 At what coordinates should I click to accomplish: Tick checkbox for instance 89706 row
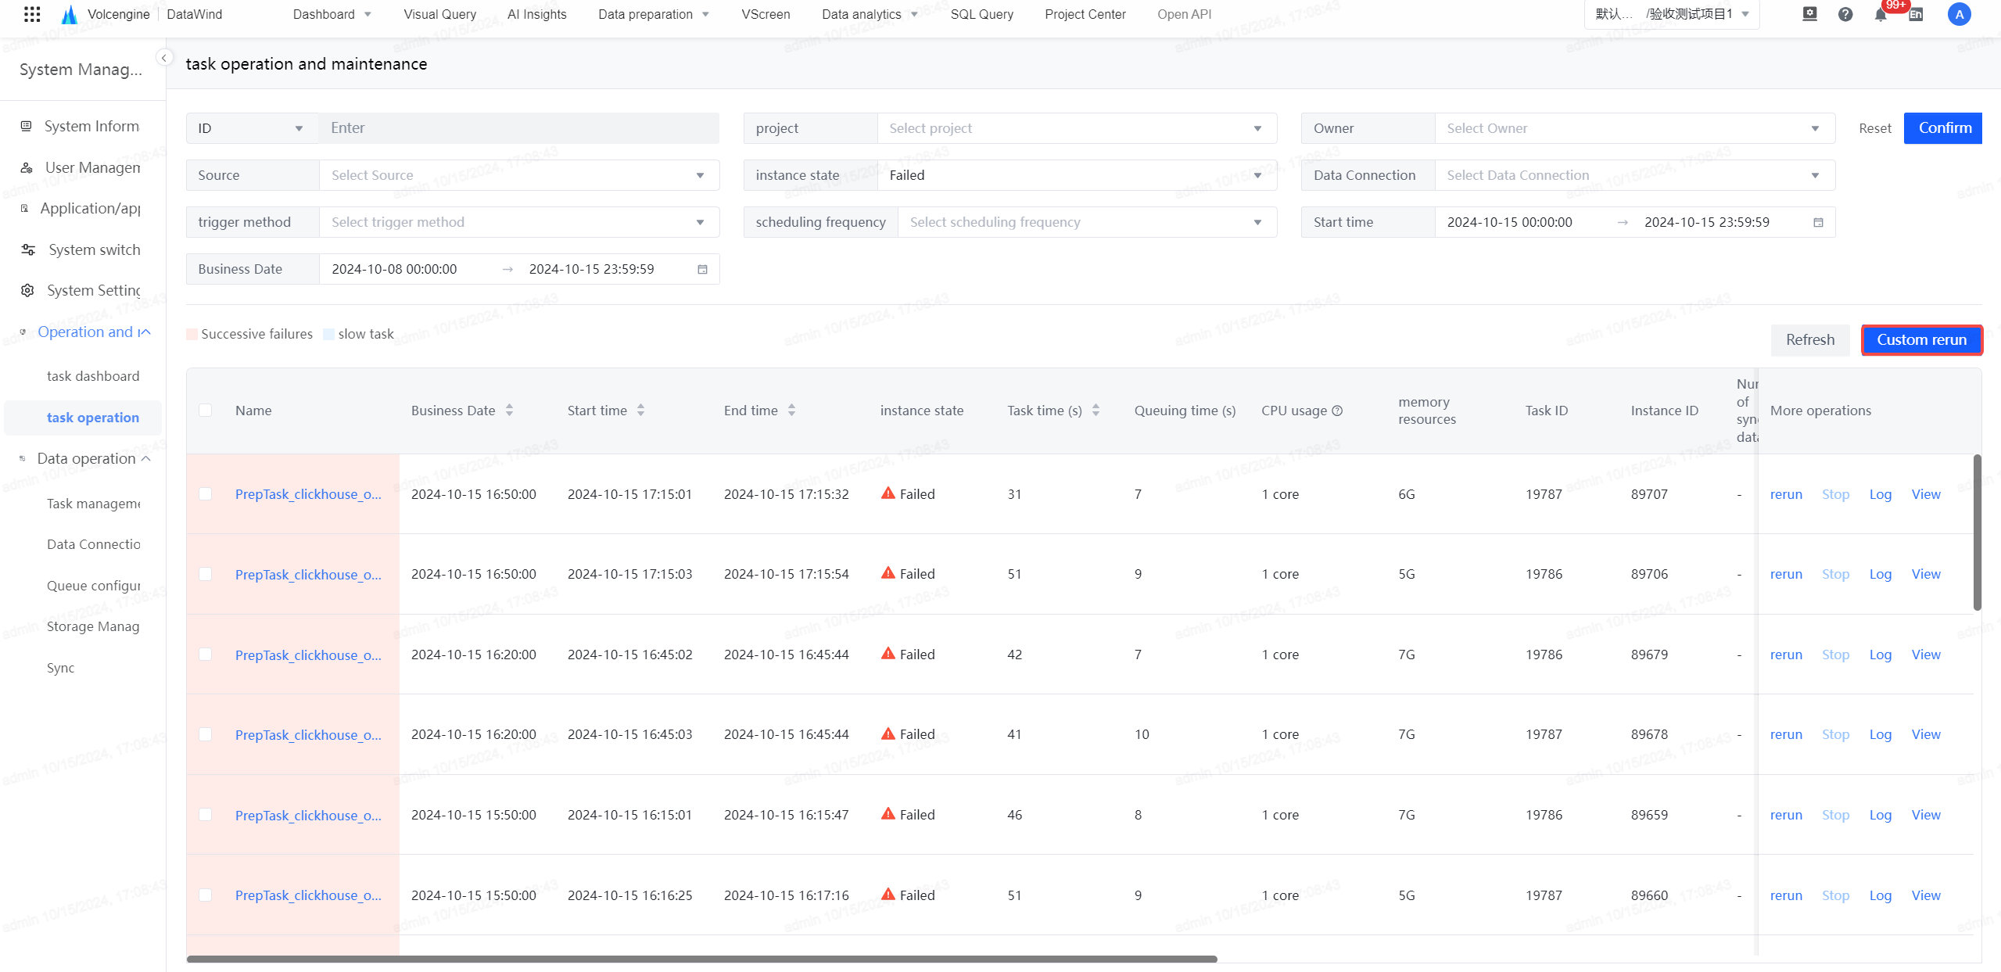point(205,574)
